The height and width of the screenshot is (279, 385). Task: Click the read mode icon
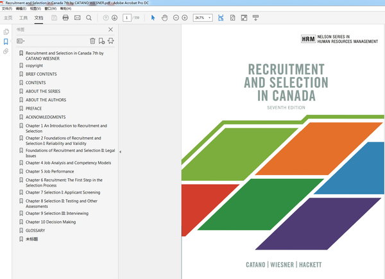coord(255,18)
